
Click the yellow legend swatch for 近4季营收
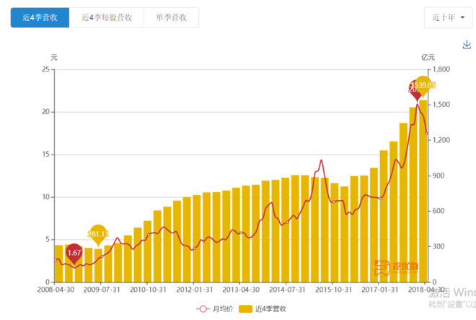coord(245,309)
